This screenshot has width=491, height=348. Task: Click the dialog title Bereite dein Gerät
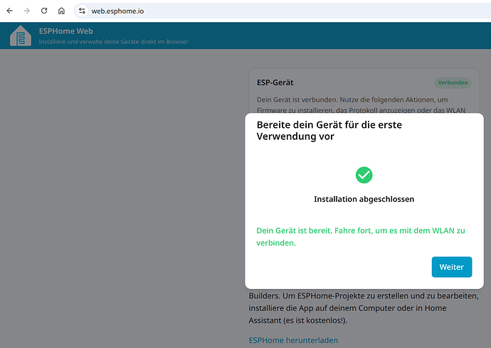pos(329,130)
